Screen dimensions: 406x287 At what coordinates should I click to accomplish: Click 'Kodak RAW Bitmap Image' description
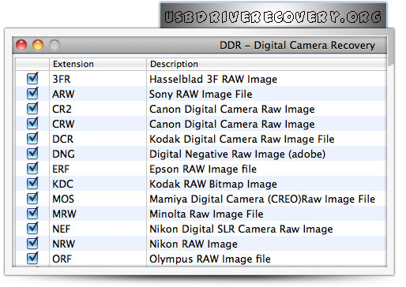213,184
